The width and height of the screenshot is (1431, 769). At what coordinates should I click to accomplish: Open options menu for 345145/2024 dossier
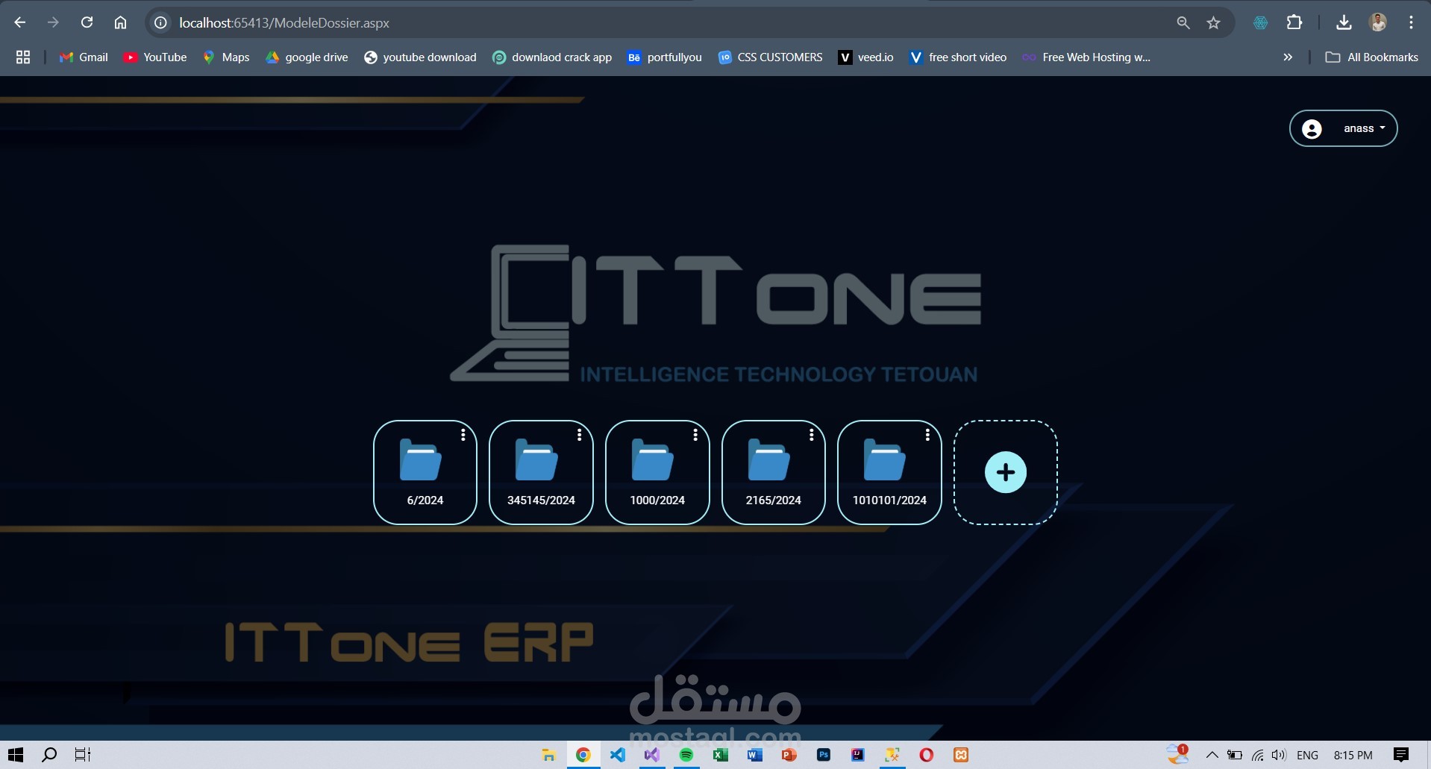(x=579, y=435)
